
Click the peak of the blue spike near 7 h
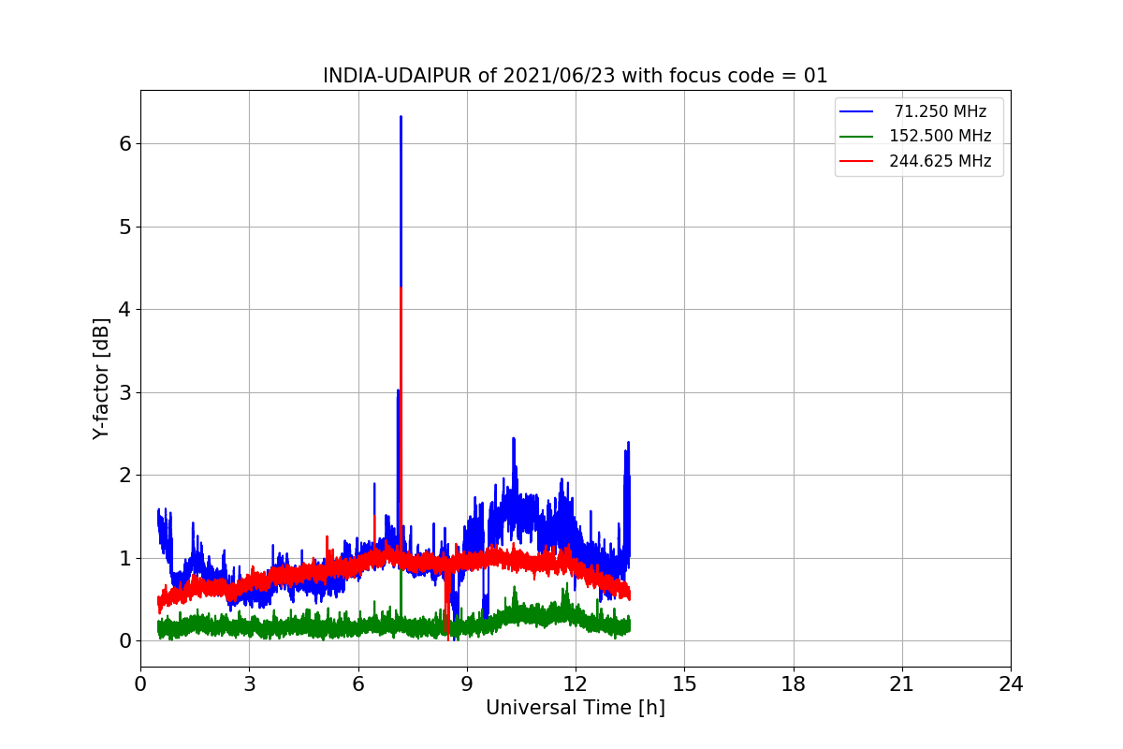401,117
